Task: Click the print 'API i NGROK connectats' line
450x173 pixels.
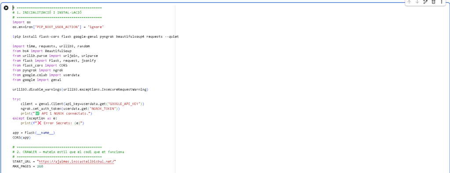Action: (x=56, y=113)
